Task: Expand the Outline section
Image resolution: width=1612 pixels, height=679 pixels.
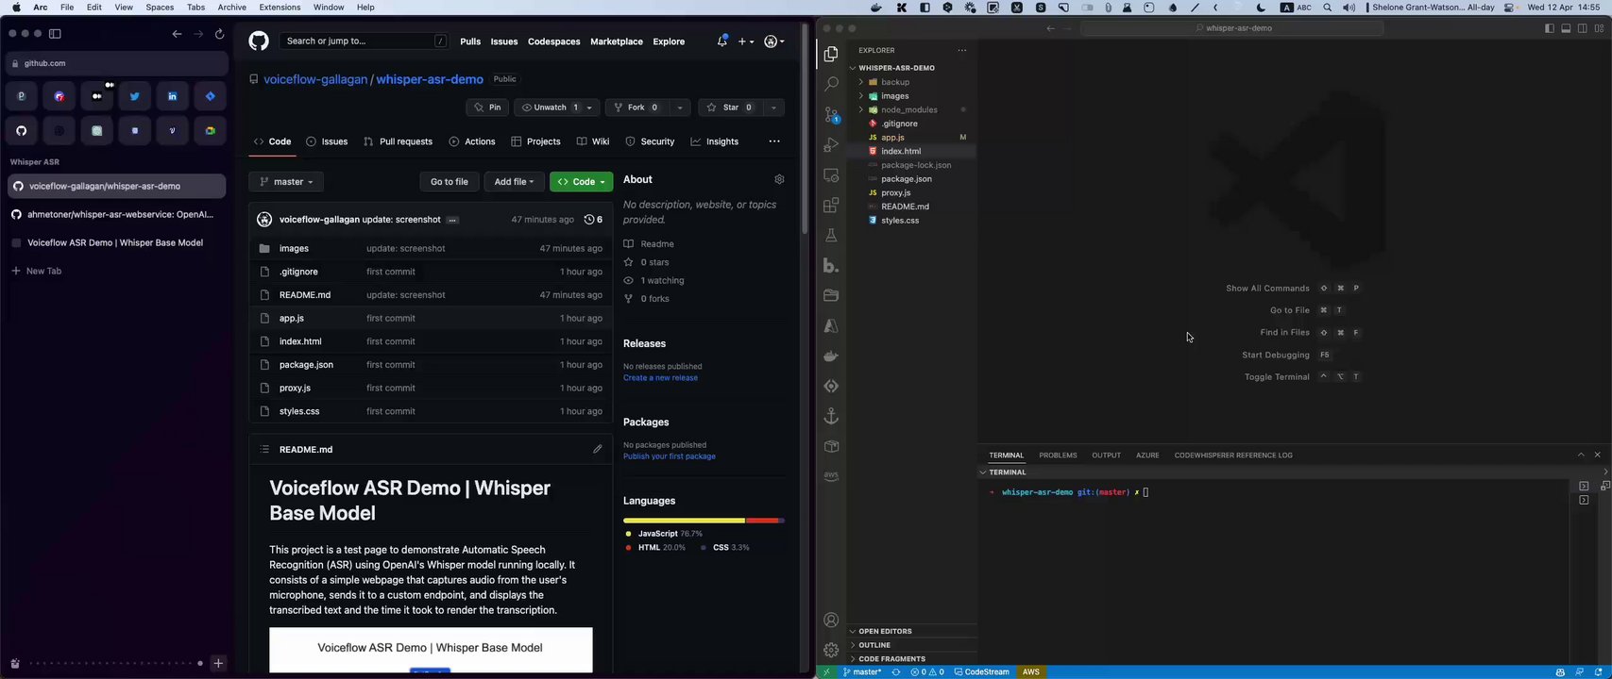Action: (874, 645)
